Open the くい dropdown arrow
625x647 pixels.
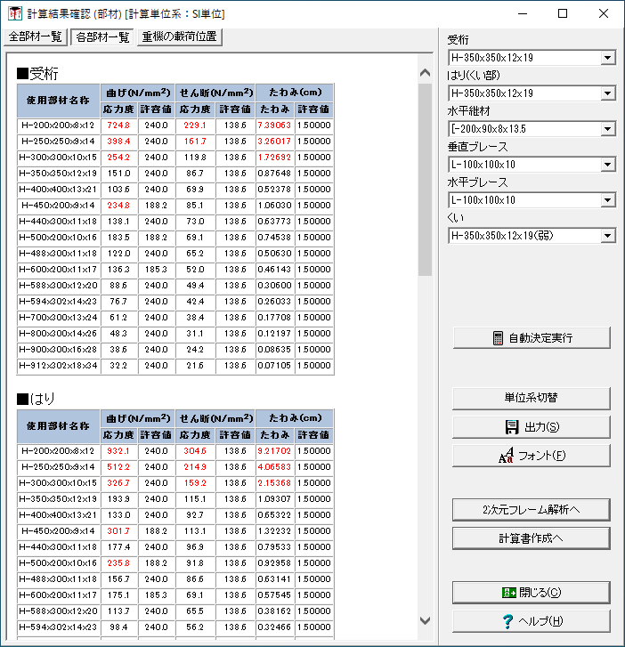click(x=607, y=236)
